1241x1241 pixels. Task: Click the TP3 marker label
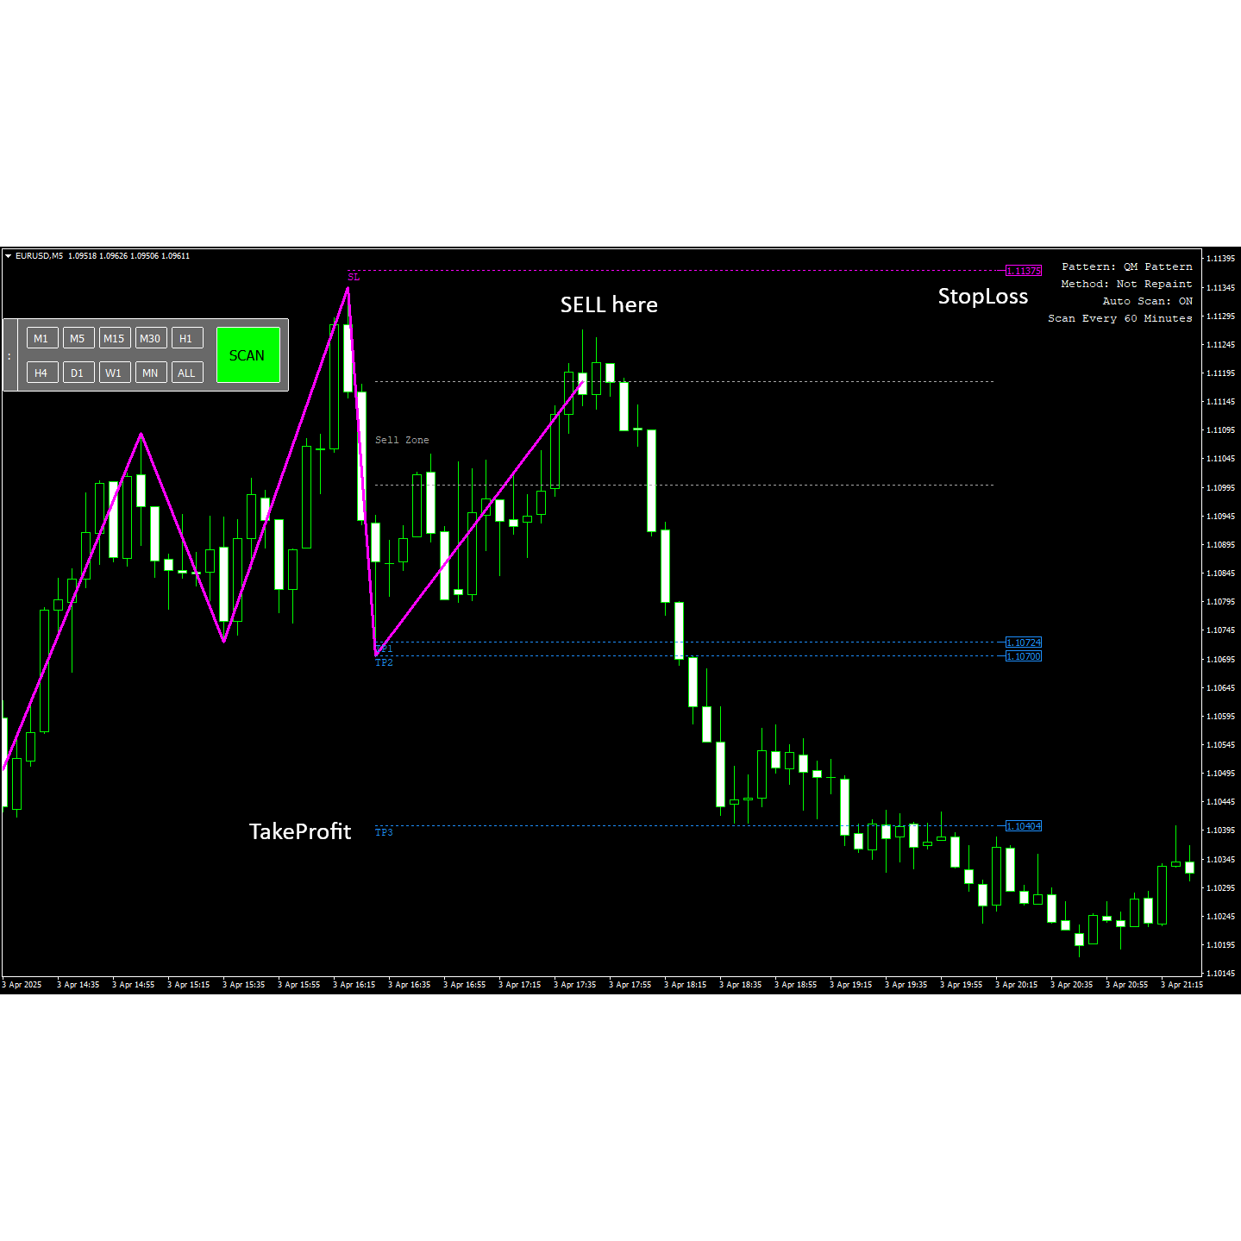pos(384,832)
